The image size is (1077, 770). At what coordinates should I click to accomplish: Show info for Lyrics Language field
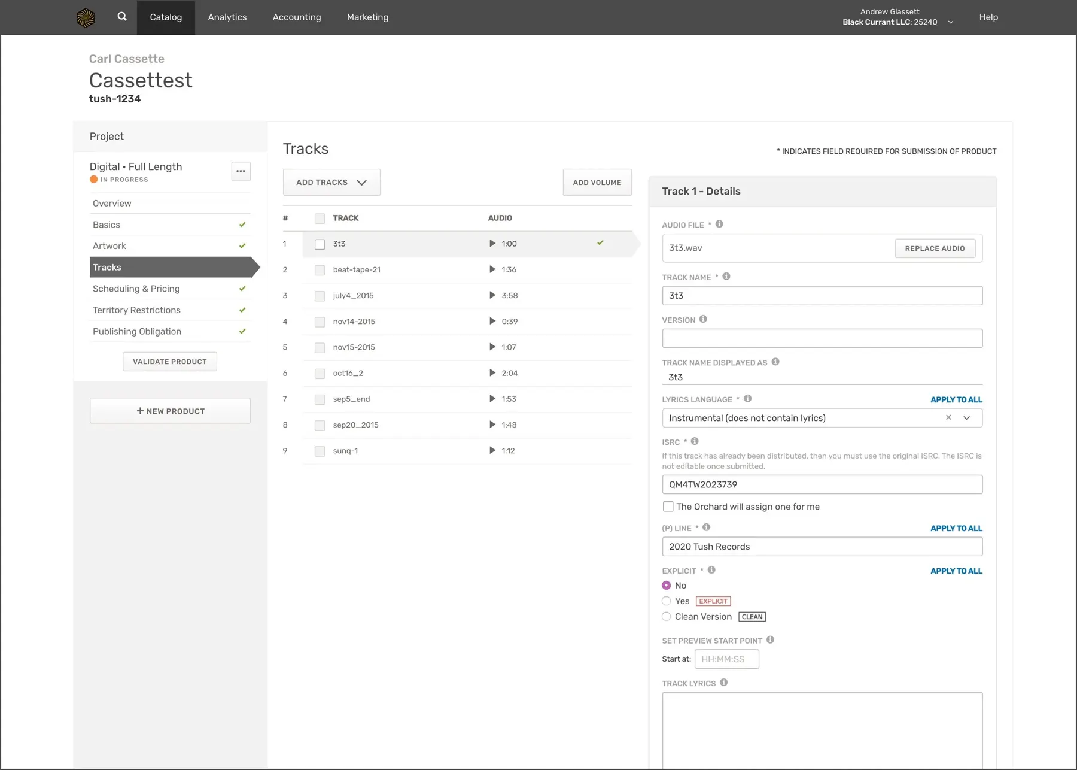[747, 399]
